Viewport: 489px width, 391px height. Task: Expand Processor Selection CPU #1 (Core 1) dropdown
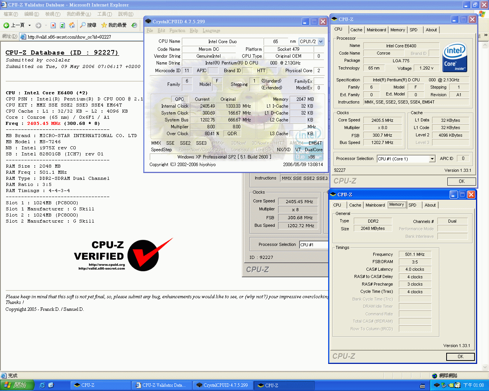(x=432, y=159)
